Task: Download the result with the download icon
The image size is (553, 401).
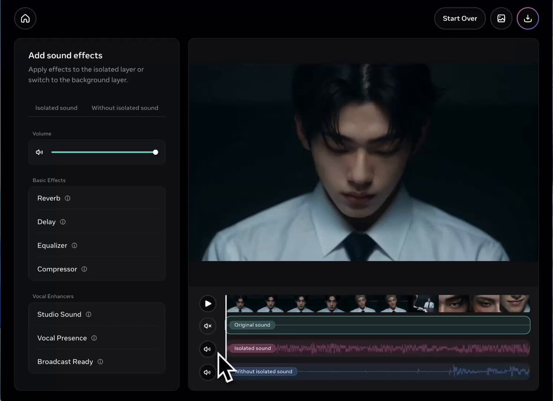Action: [528, 18]
